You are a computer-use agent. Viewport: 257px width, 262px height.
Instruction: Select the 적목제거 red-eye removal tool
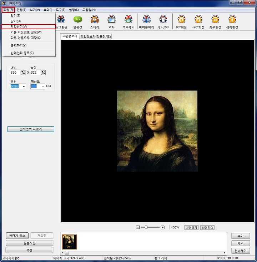[x=128, y=22]
